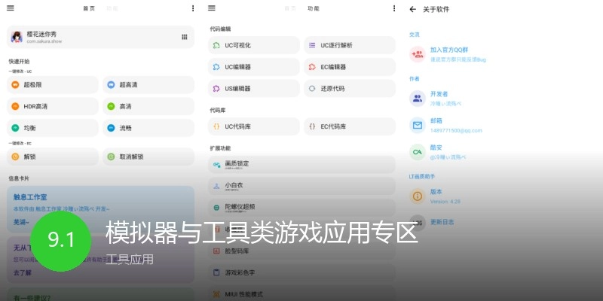The width and height of the screenshot is (603, 301).
Task: Open 游戏彩色字 feature
Action: [x=301, y=272]
